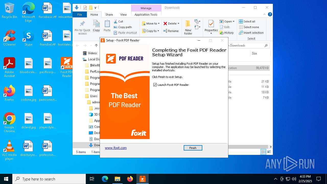The height and width of the screenshot is (184, 327).
Task: Open Windows Start menu
Action: point(6,179)
